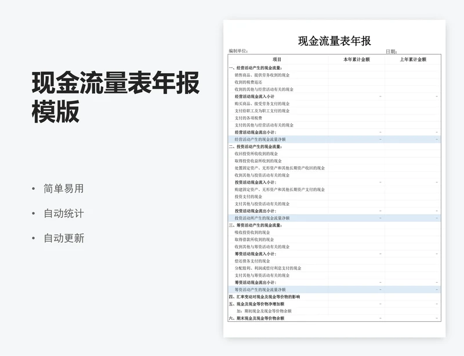Click row '分配股利、利润或偿付利息支付的现金'
Viewport: 464px width, 356px height.
coord(335,268)
